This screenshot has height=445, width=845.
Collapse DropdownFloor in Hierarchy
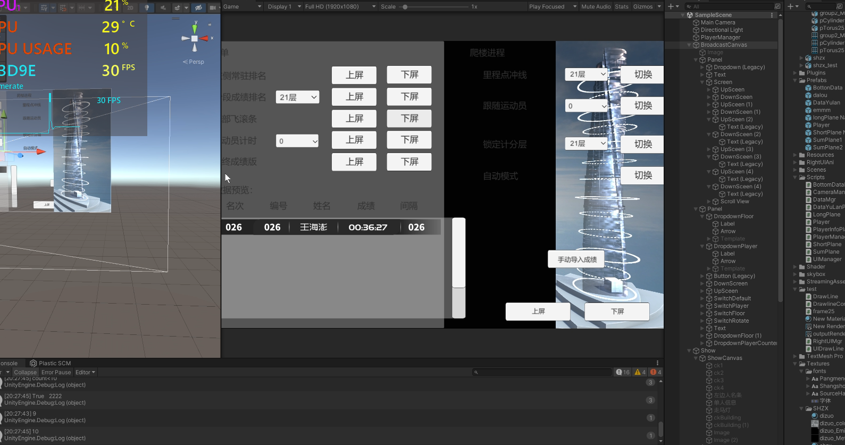click(702, 216)
